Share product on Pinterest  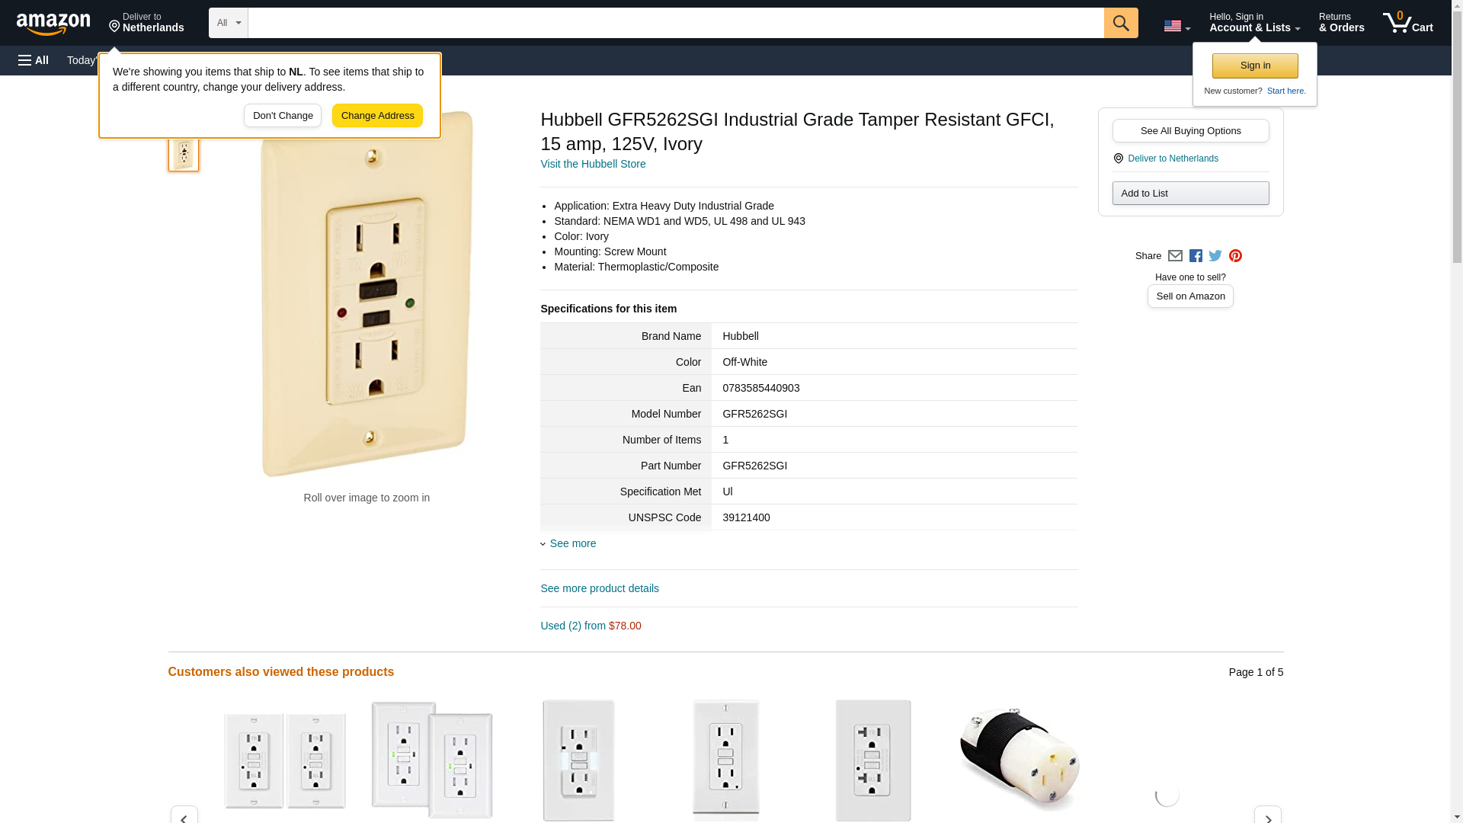(x=1235, y=256)
